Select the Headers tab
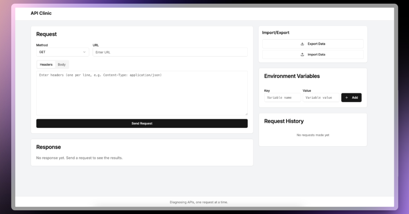 tap(46, 64)
